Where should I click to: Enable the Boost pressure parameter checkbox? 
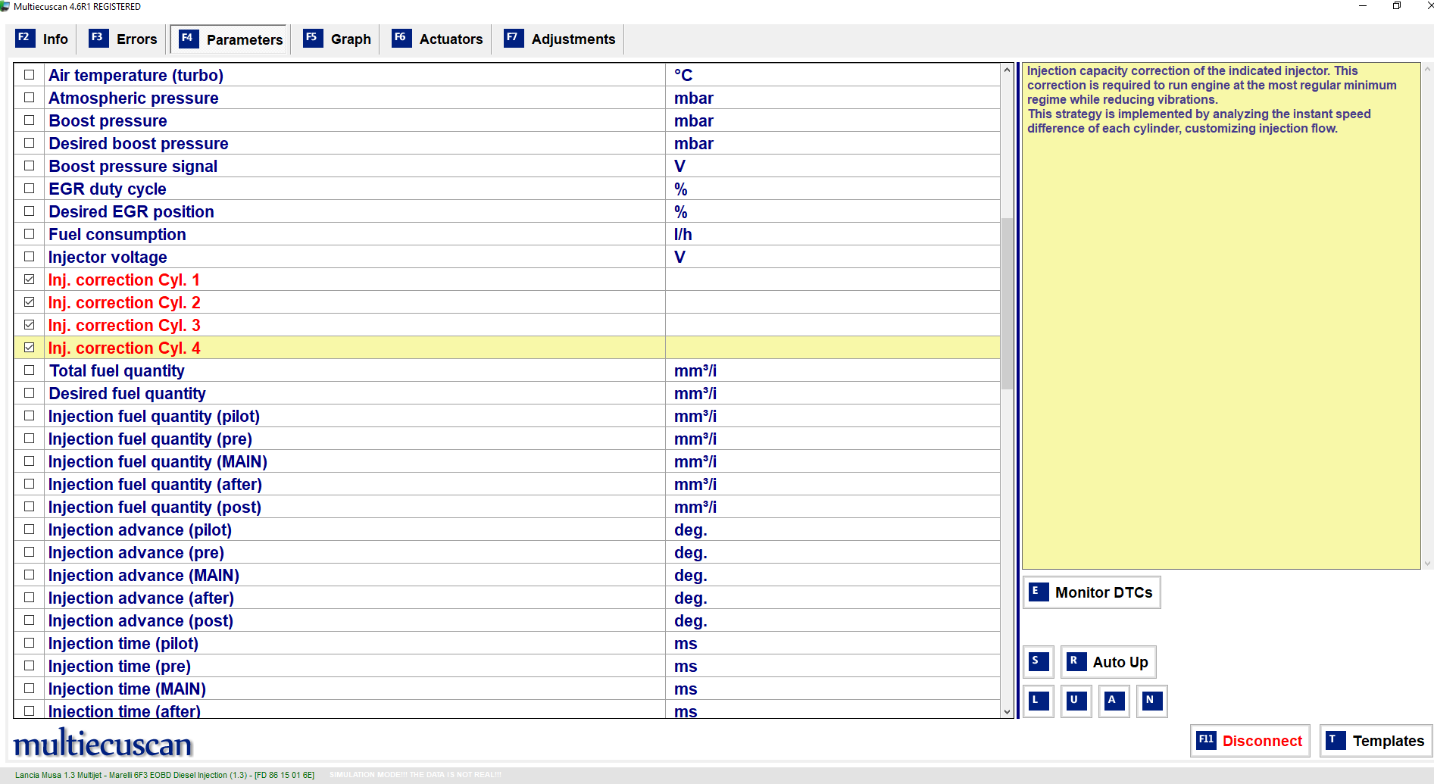pyautogui.click(x=30, y=120)
